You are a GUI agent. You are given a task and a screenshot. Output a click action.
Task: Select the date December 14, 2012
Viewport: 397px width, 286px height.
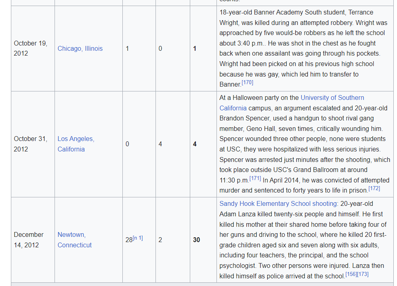pos(29,240)
